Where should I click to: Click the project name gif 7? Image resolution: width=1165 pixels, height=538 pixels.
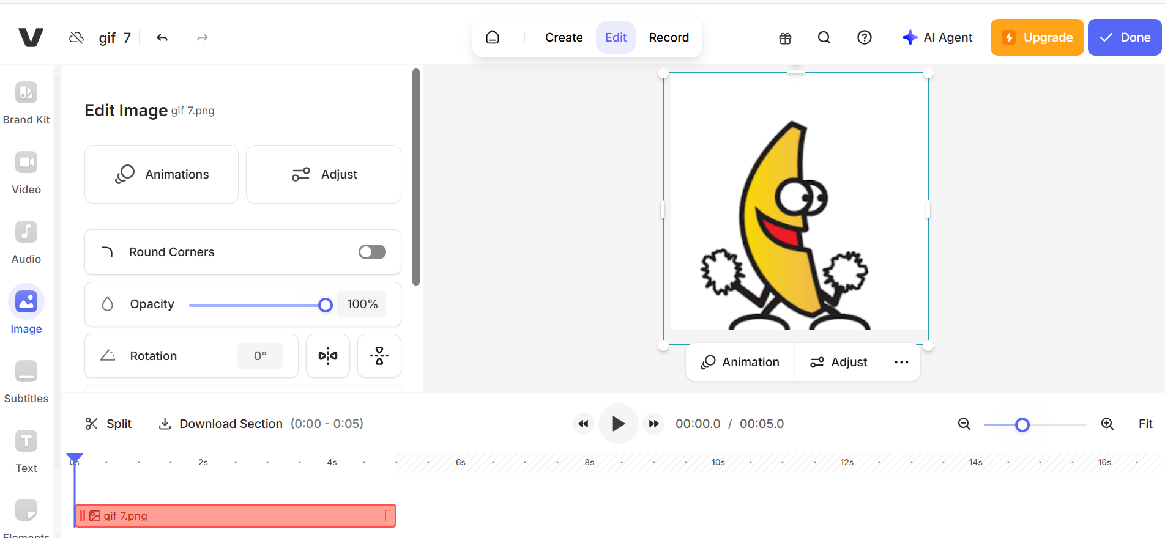click(x=115, y=38)
